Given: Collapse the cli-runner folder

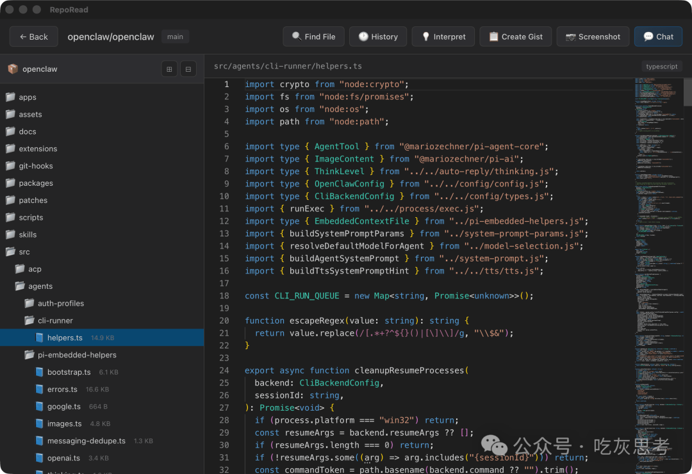Looking at the screenshot, I should click(102, 321).
